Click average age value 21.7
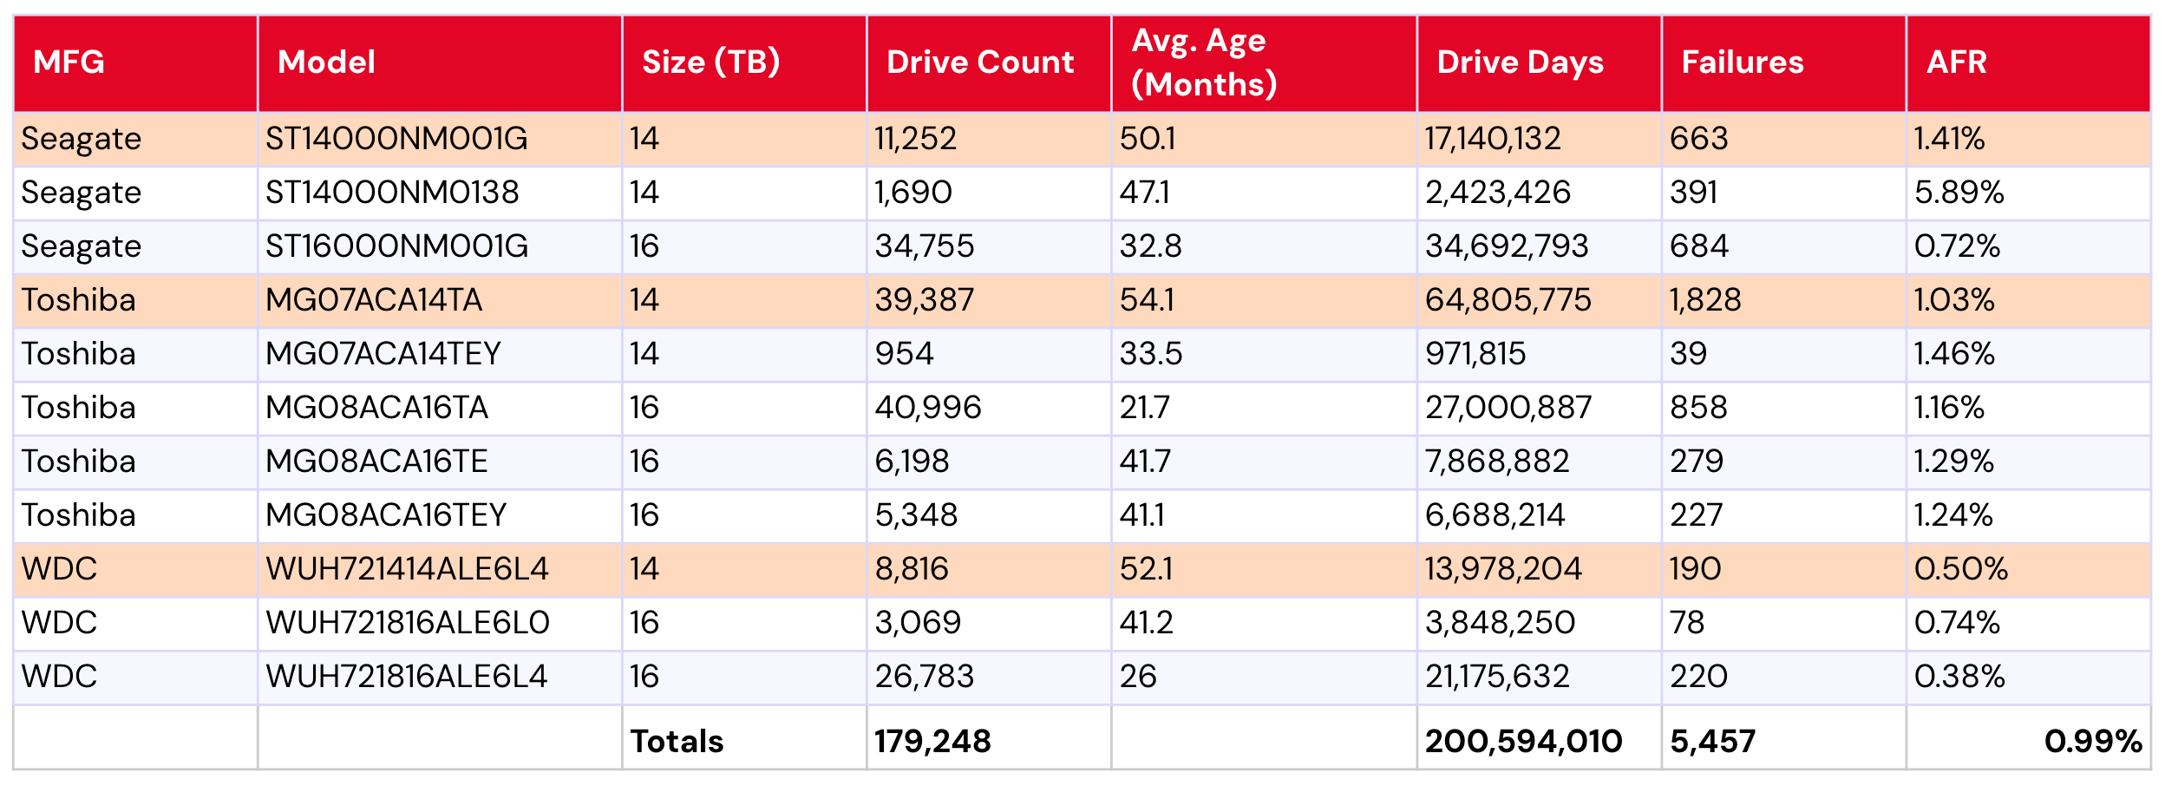 click(1145, 408)
